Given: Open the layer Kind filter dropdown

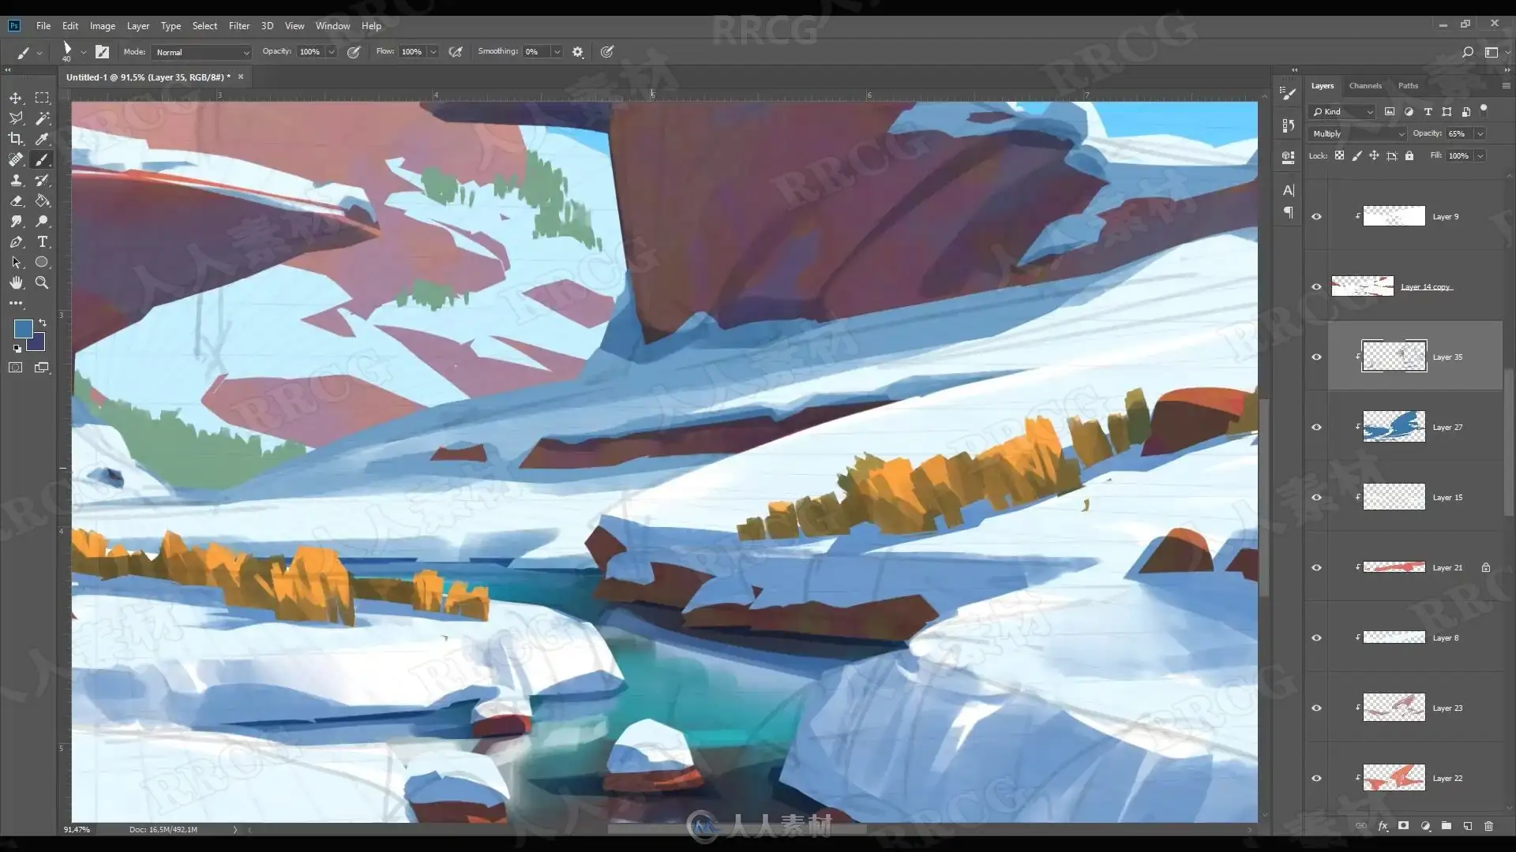Looking at the screenshot, I should point(1342,111).
